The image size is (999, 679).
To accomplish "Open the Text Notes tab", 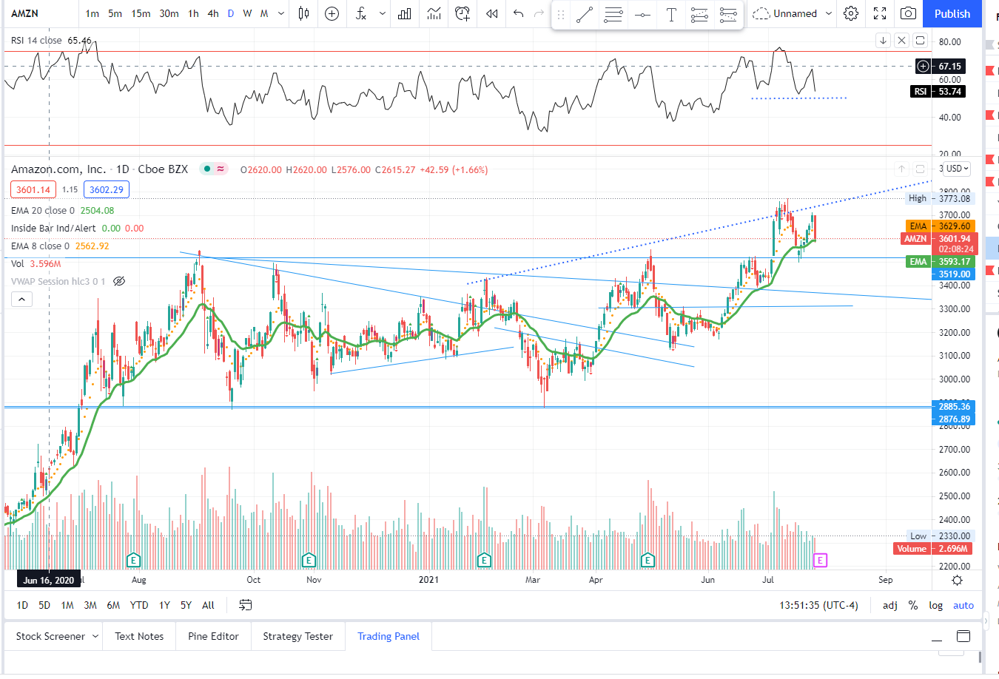I will 139,636.
